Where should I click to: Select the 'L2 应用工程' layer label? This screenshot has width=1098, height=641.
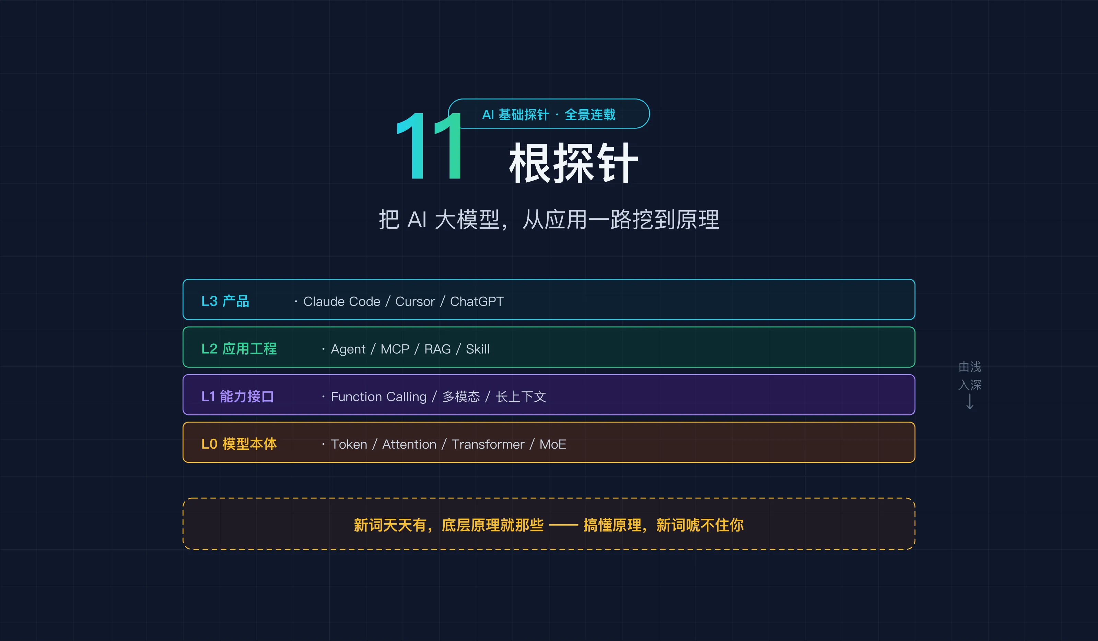pos(239,348)
